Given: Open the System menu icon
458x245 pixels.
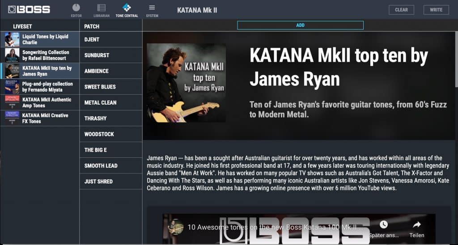Looking at the screenshot, I should click(152, 8).
